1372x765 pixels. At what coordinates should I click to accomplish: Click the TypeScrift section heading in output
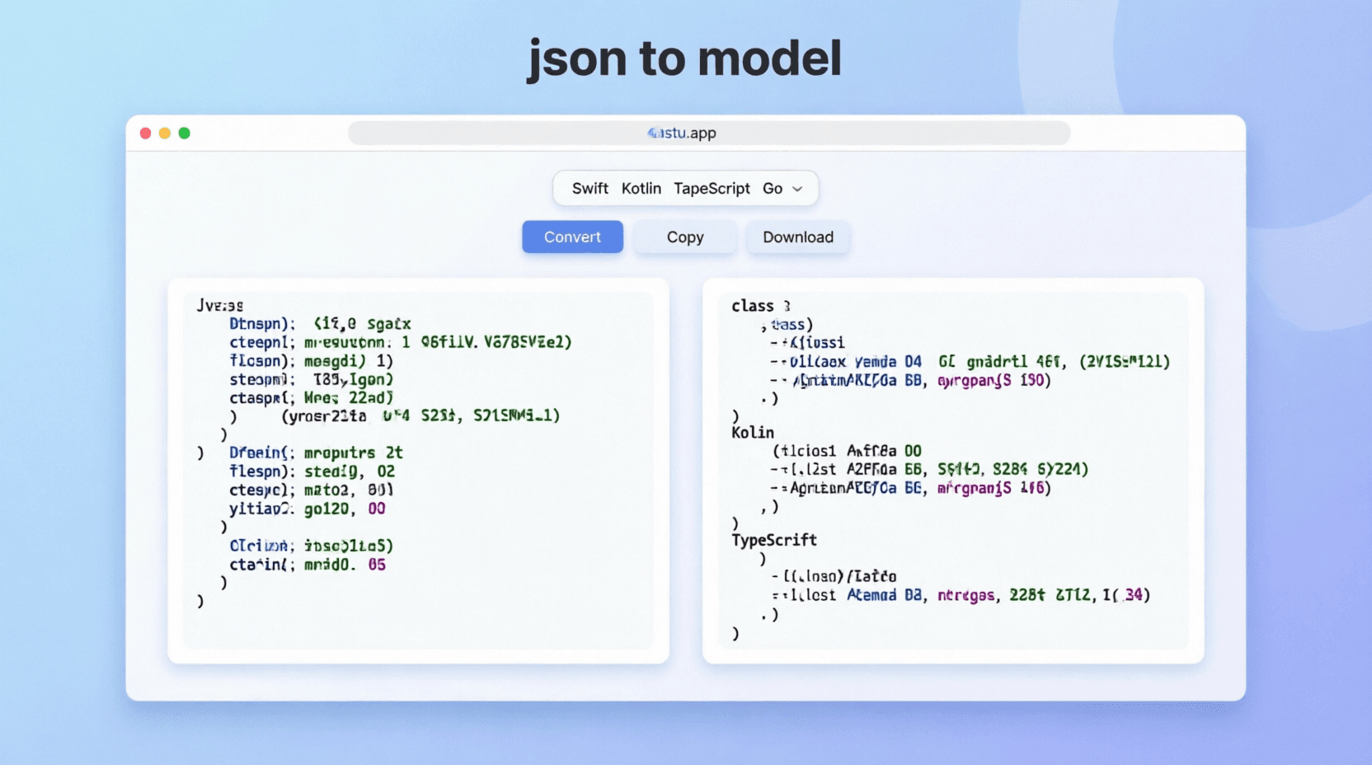pos(774,540)
